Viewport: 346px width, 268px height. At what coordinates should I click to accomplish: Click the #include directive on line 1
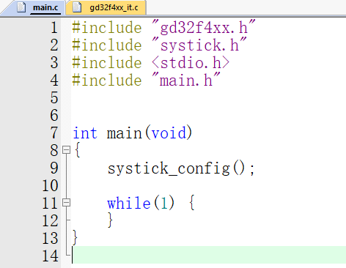107,27
